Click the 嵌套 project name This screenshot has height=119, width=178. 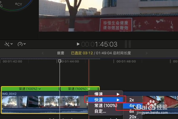[61, 53]
